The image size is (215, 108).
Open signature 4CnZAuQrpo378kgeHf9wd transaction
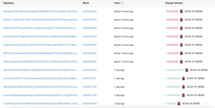click(x=40, y=37)
